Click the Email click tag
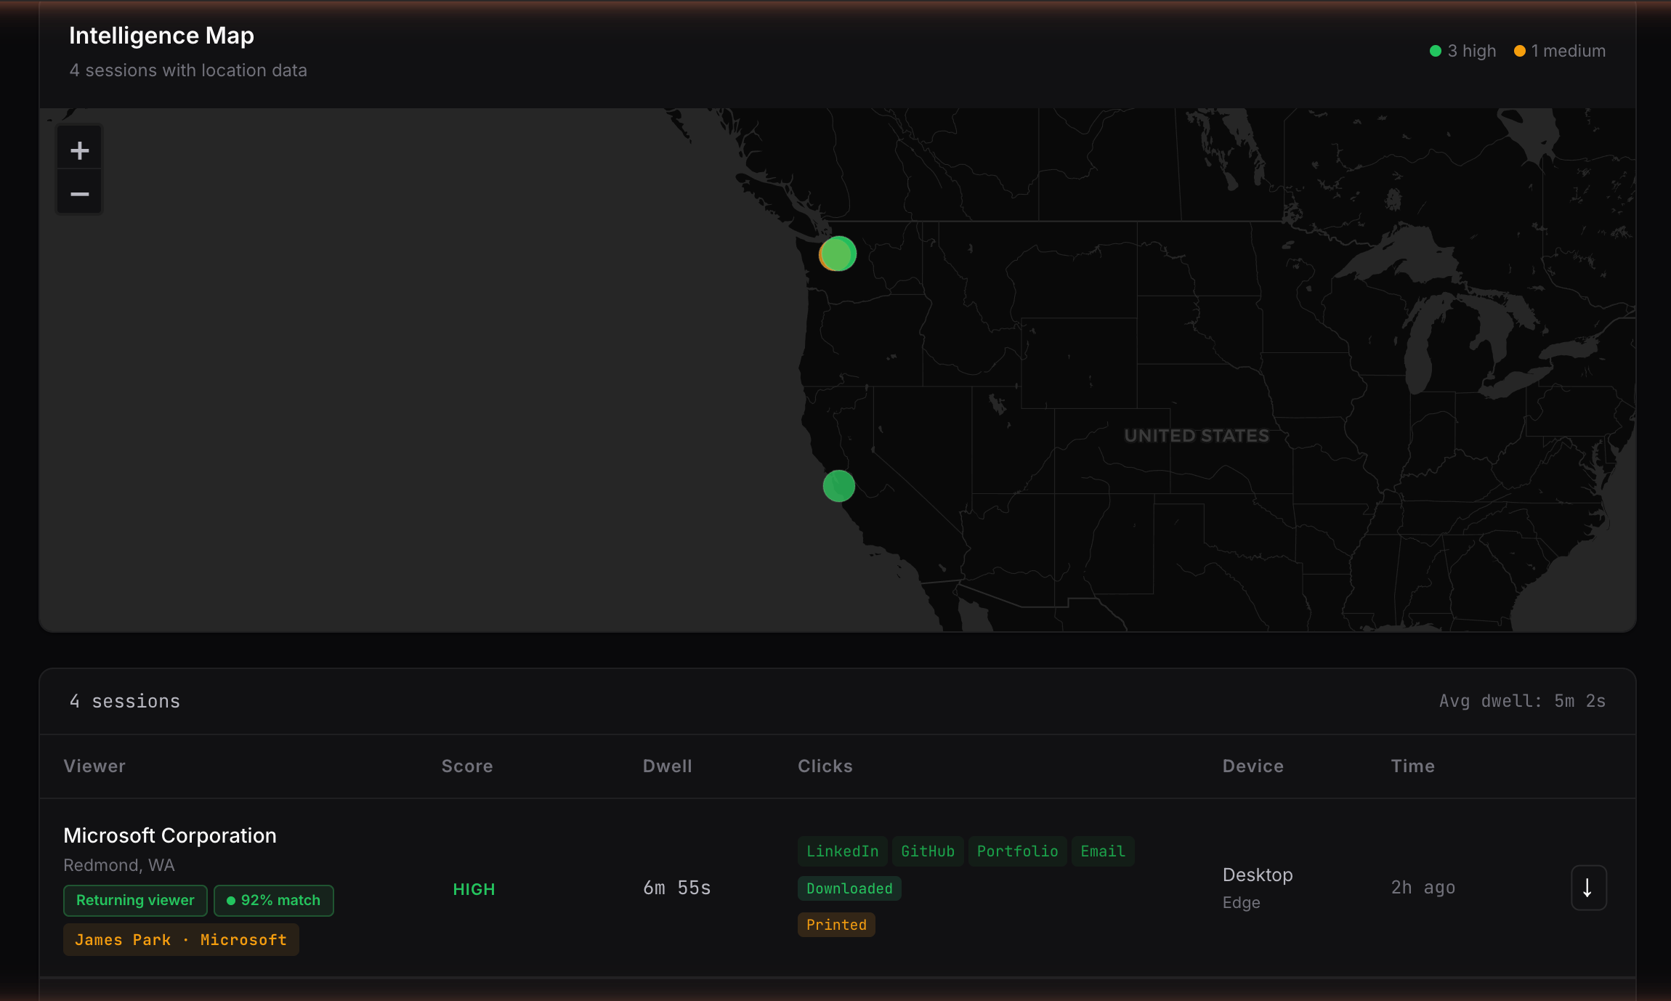 pos(1102,851)
